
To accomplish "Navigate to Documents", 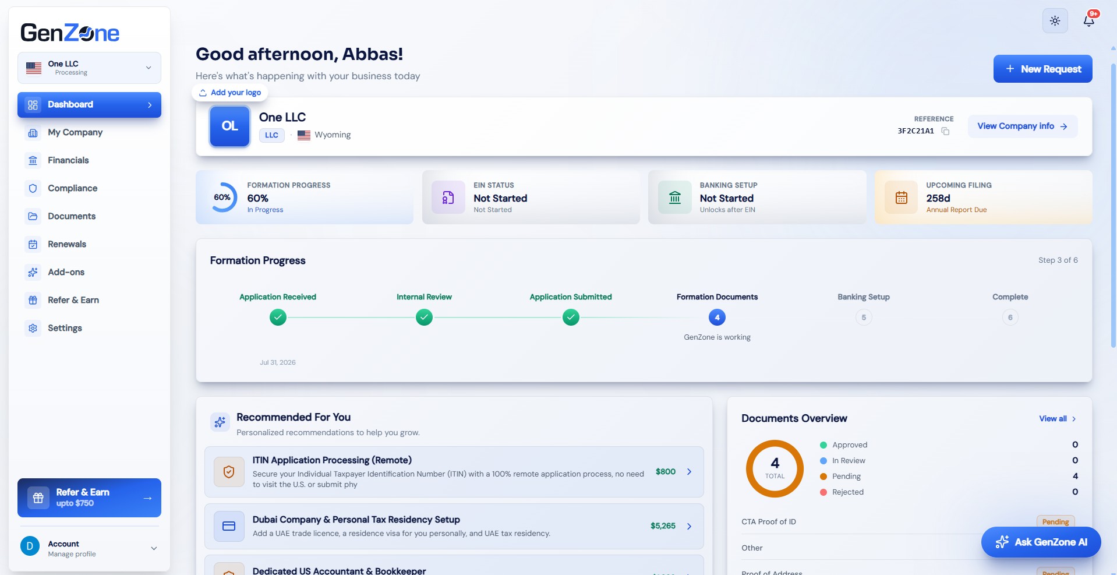I will click(x=89, y=217).
